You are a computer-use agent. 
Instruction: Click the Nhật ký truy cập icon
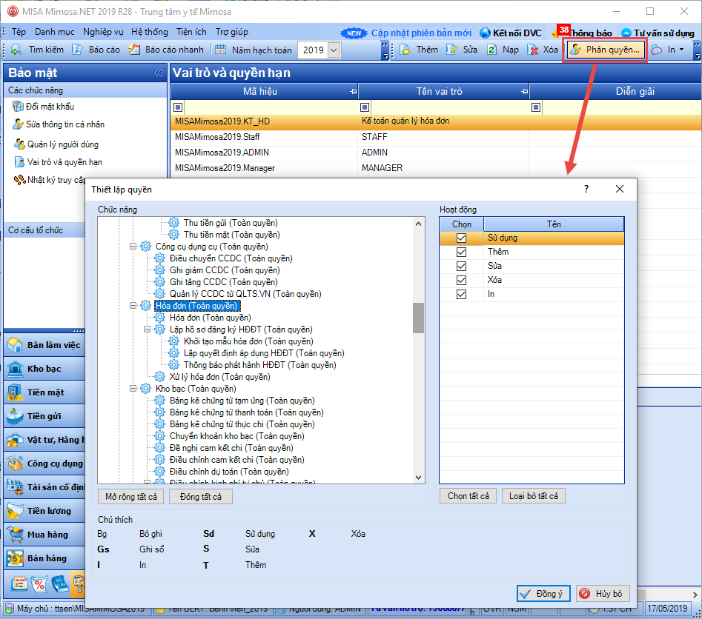(x=19, y=180)
